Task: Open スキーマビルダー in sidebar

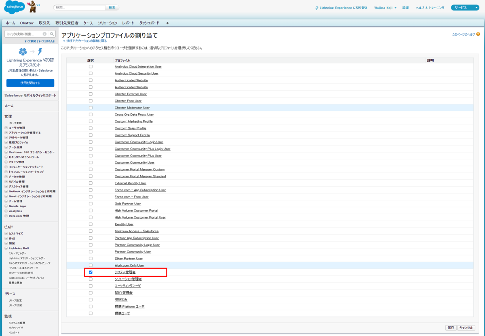Action: coord(17,253)
